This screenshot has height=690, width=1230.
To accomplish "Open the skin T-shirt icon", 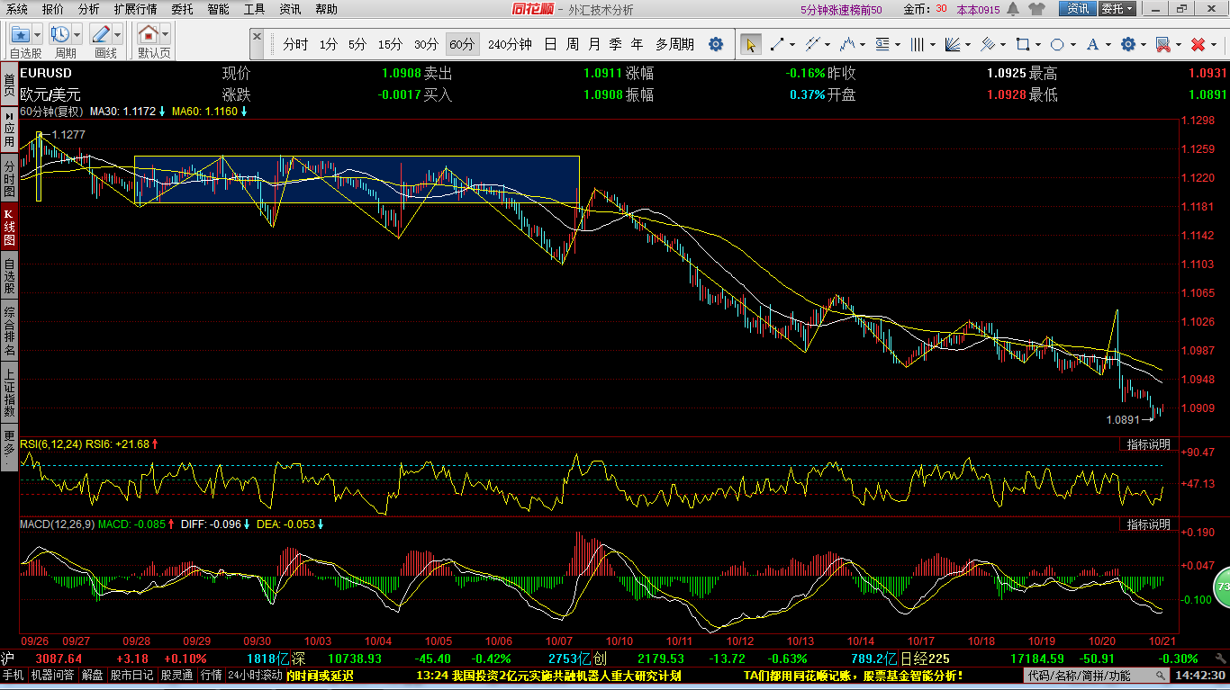I will (1037, 9).
